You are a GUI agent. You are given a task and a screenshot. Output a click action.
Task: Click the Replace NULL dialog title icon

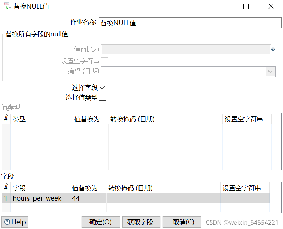click(7, 6)
